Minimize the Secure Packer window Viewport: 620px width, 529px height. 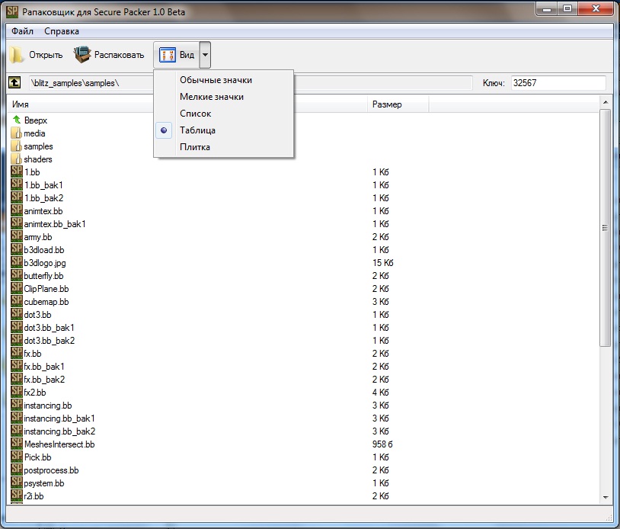(x=547, y=8)
